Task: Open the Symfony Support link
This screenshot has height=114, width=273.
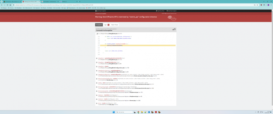Action: coord(171,11)
